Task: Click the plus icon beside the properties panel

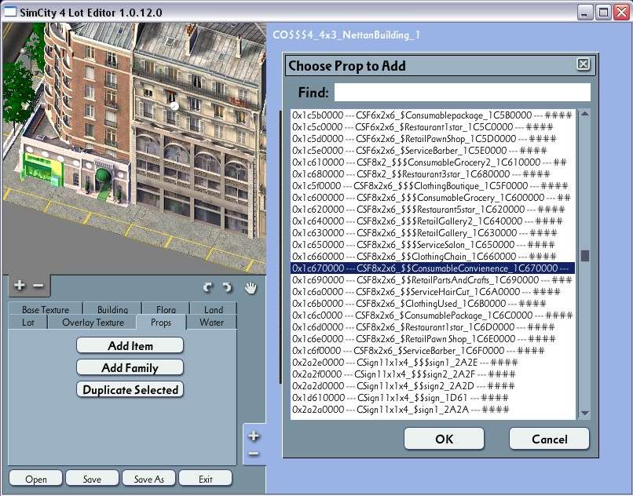Action: [254, 436]
